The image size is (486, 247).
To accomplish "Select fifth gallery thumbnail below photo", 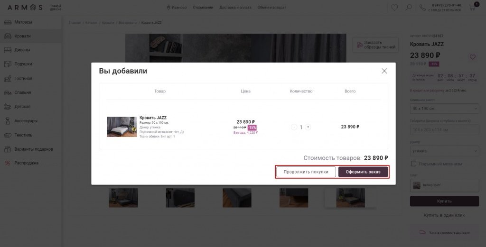I will pos(351,198).
